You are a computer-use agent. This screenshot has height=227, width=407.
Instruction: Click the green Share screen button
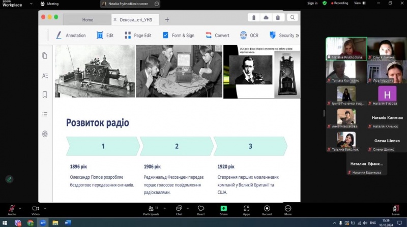coord(223,209)
